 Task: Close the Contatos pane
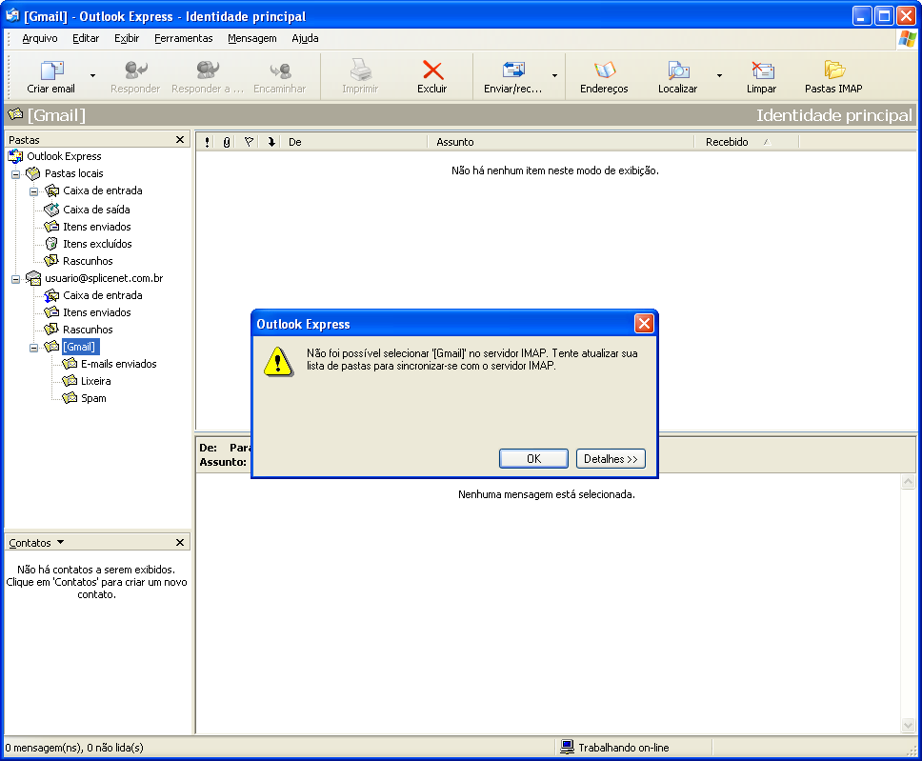click(180, 542)
